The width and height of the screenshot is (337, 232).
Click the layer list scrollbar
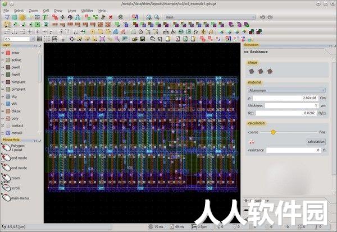click(x=40, y=68)
